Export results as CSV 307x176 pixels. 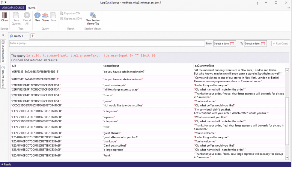click(x=70, y=13)
